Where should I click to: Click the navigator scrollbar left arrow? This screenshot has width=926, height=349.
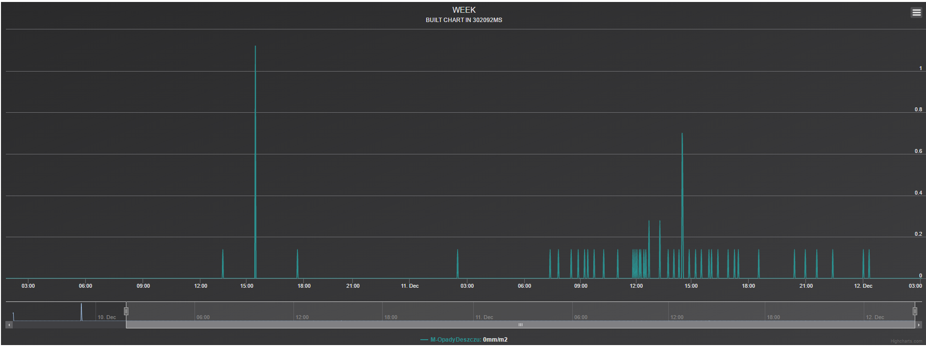[x=9, y=324]
